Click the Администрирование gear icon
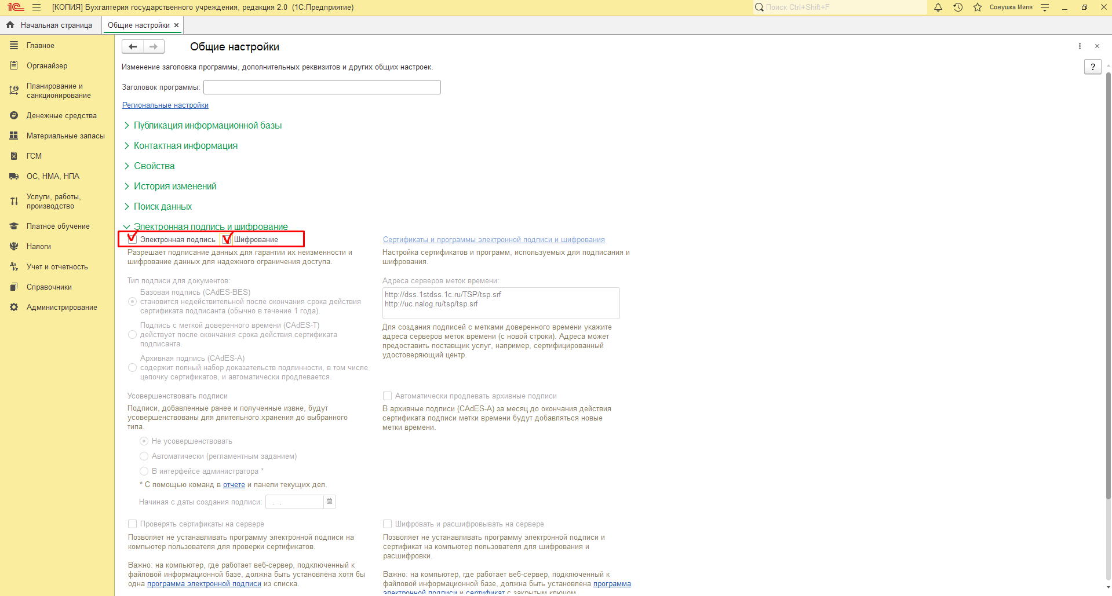1112x596 pixels. pyautogui.click(x=14, y=307)
